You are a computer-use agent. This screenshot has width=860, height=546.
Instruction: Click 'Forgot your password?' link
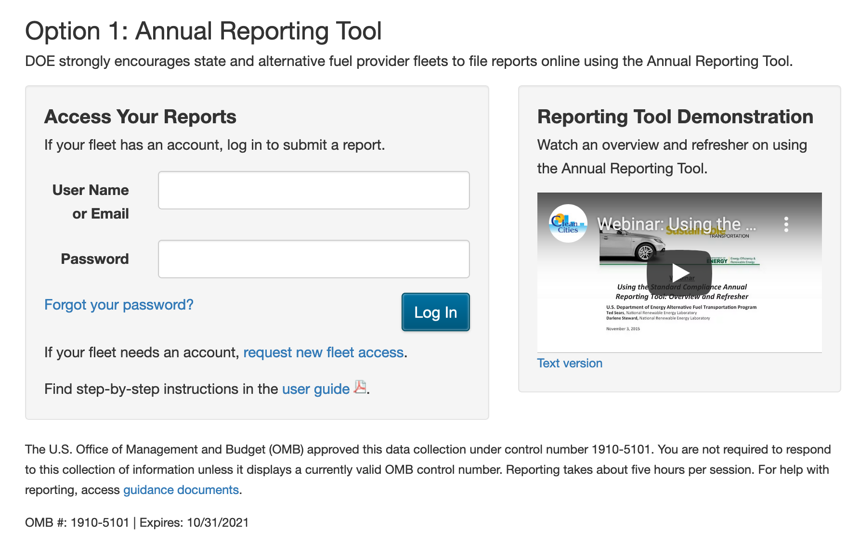tap(119, 305)
